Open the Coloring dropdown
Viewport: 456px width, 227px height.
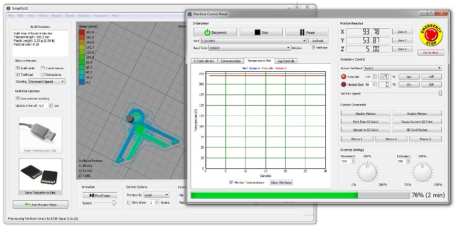47,81
